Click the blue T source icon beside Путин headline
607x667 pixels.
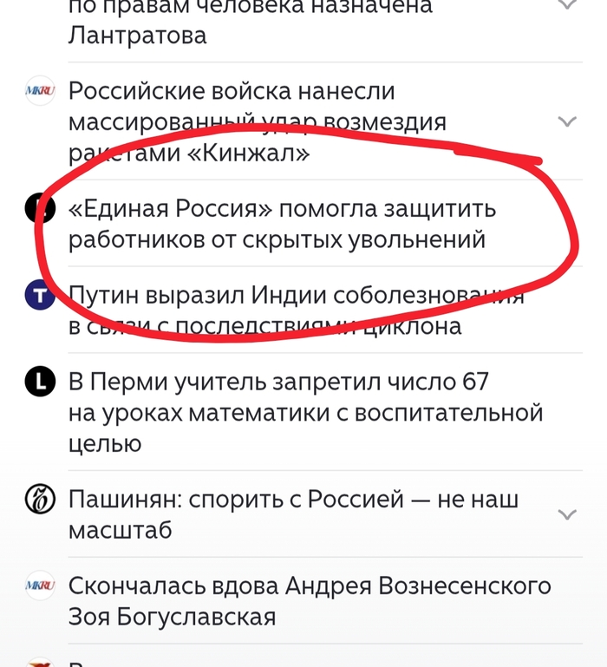40,295
